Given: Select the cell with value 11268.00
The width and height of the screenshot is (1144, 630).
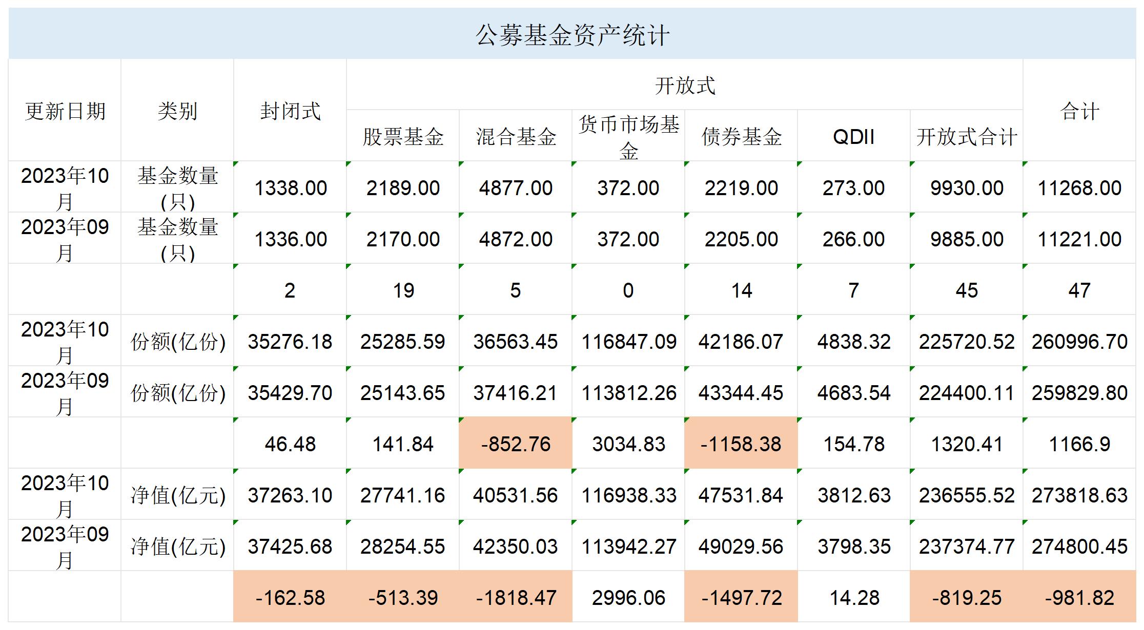Looking at the screenshot, I should [1079, 187].
